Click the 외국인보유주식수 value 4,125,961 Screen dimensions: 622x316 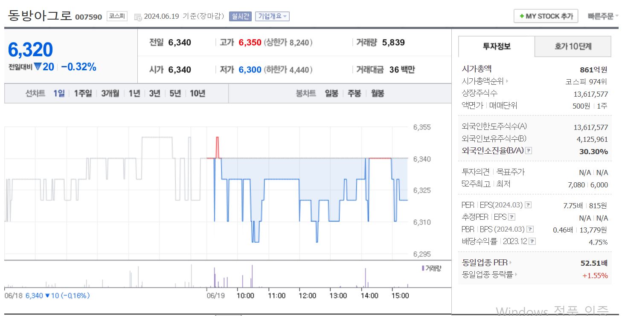[x=592, y=139]
